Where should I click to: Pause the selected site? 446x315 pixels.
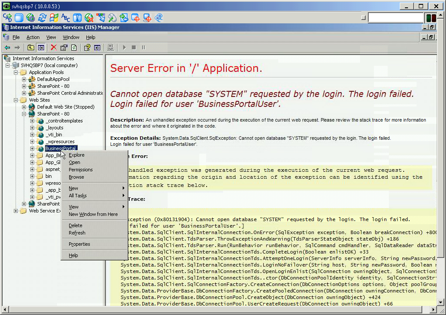pos(143,48)
